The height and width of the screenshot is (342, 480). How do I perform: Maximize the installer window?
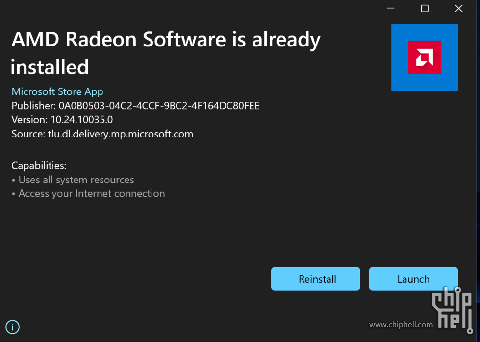point(425,8)
